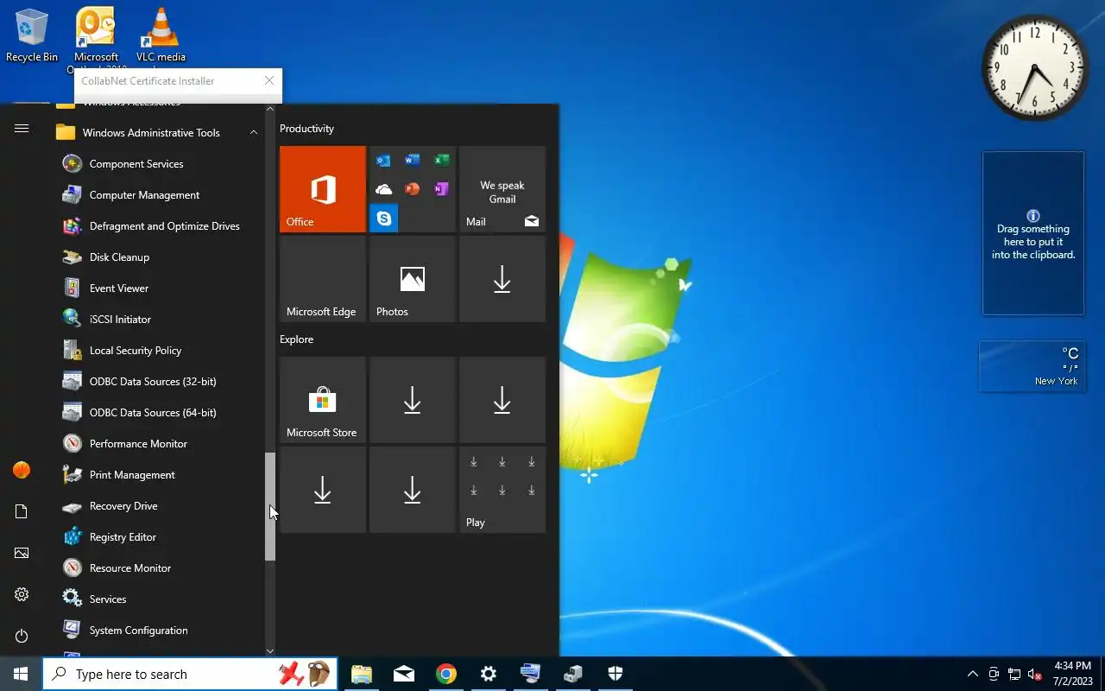This screenshot has height=691, width=1105.
Task: Open Pictures from the Start left rail
Action: tap(22, 553)
